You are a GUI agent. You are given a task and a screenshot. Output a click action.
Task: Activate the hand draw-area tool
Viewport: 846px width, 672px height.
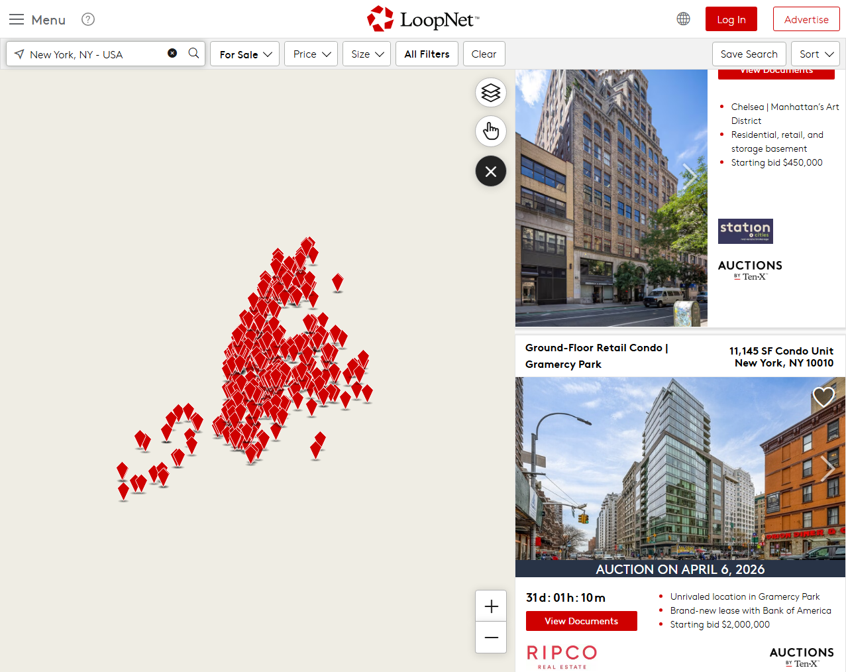[491, 131]
